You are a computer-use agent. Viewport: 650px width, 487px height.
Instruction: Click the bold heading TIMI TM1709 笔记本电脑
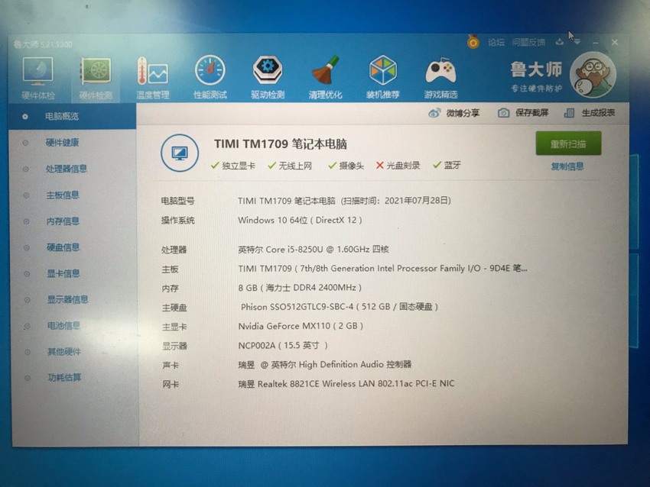(280, 144)
